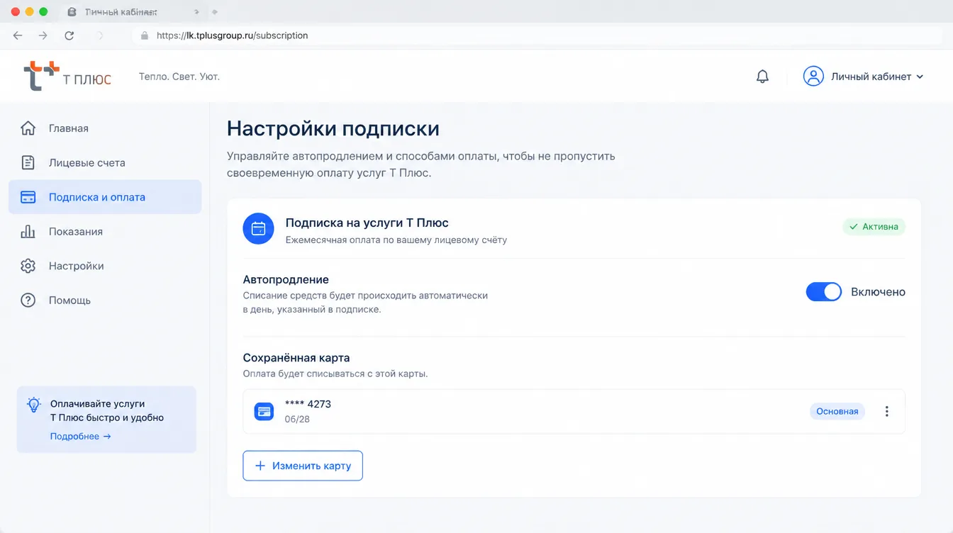The height and width of the screenshot is (533, 953).
Task: Click the browser forward arrow
Action: click(x=43, y=35)
